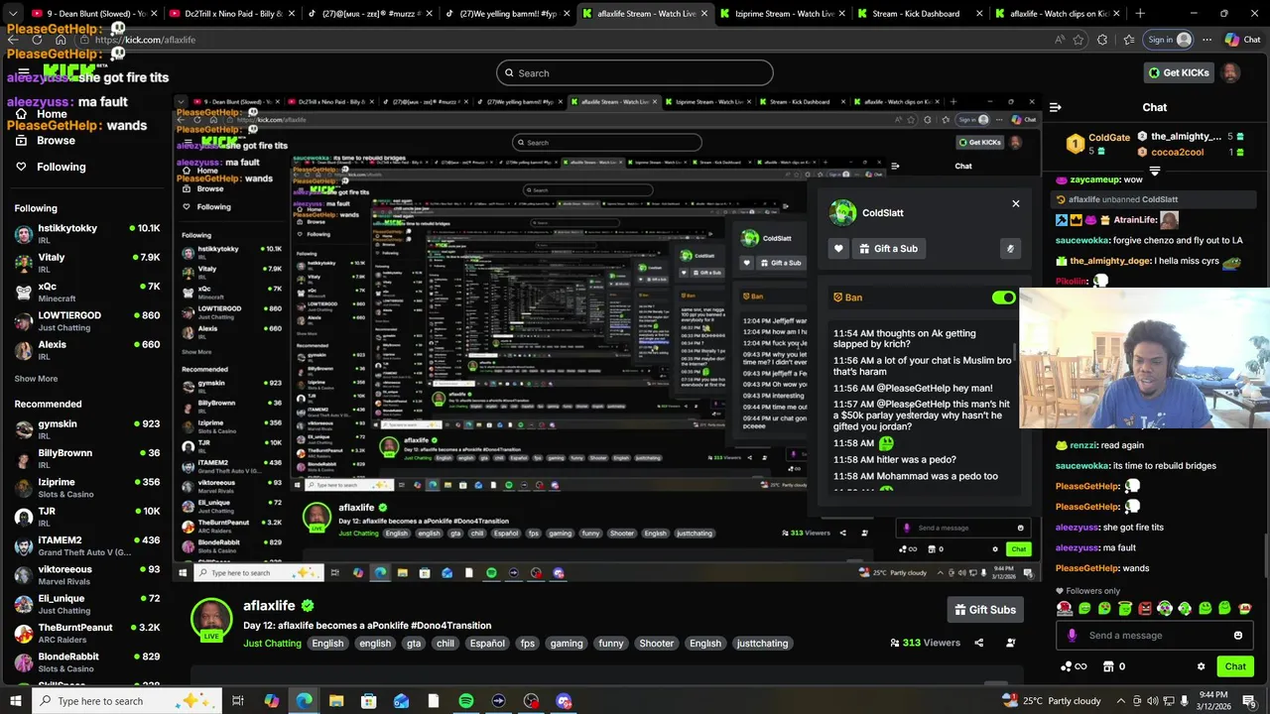Image resolution: width=1270 pixels, height=714 pixels.
Task: Open xQc channel in the sidebar
Action: point(87,292)
